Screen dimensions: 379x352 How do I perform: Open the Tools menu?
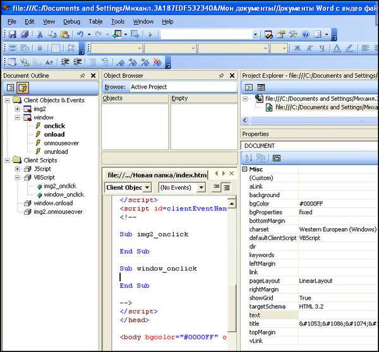click(x=117, y=21)
